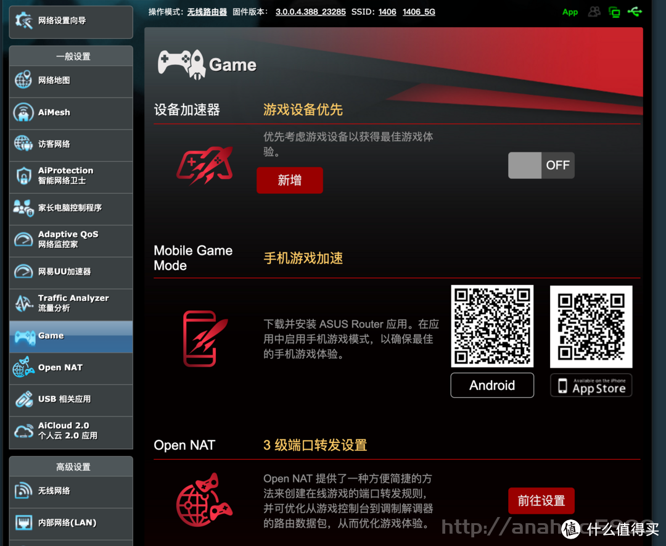Open 无线网络 advanced settings item
Viewport: 666px width, 546px height.
click(x=71, y=491)
